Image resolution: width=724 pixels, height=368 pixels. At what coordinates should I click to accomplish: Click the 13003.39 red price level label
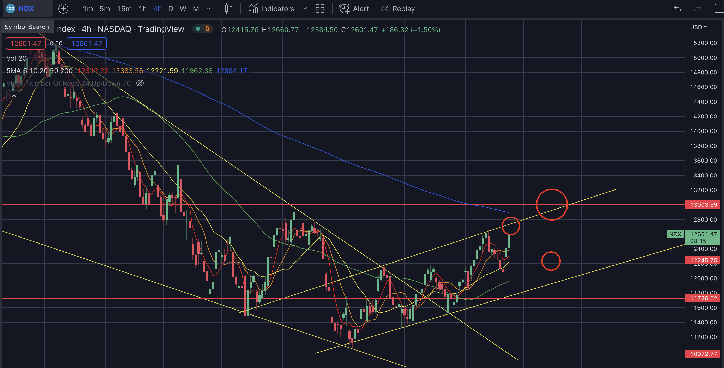tap(703, 205)
